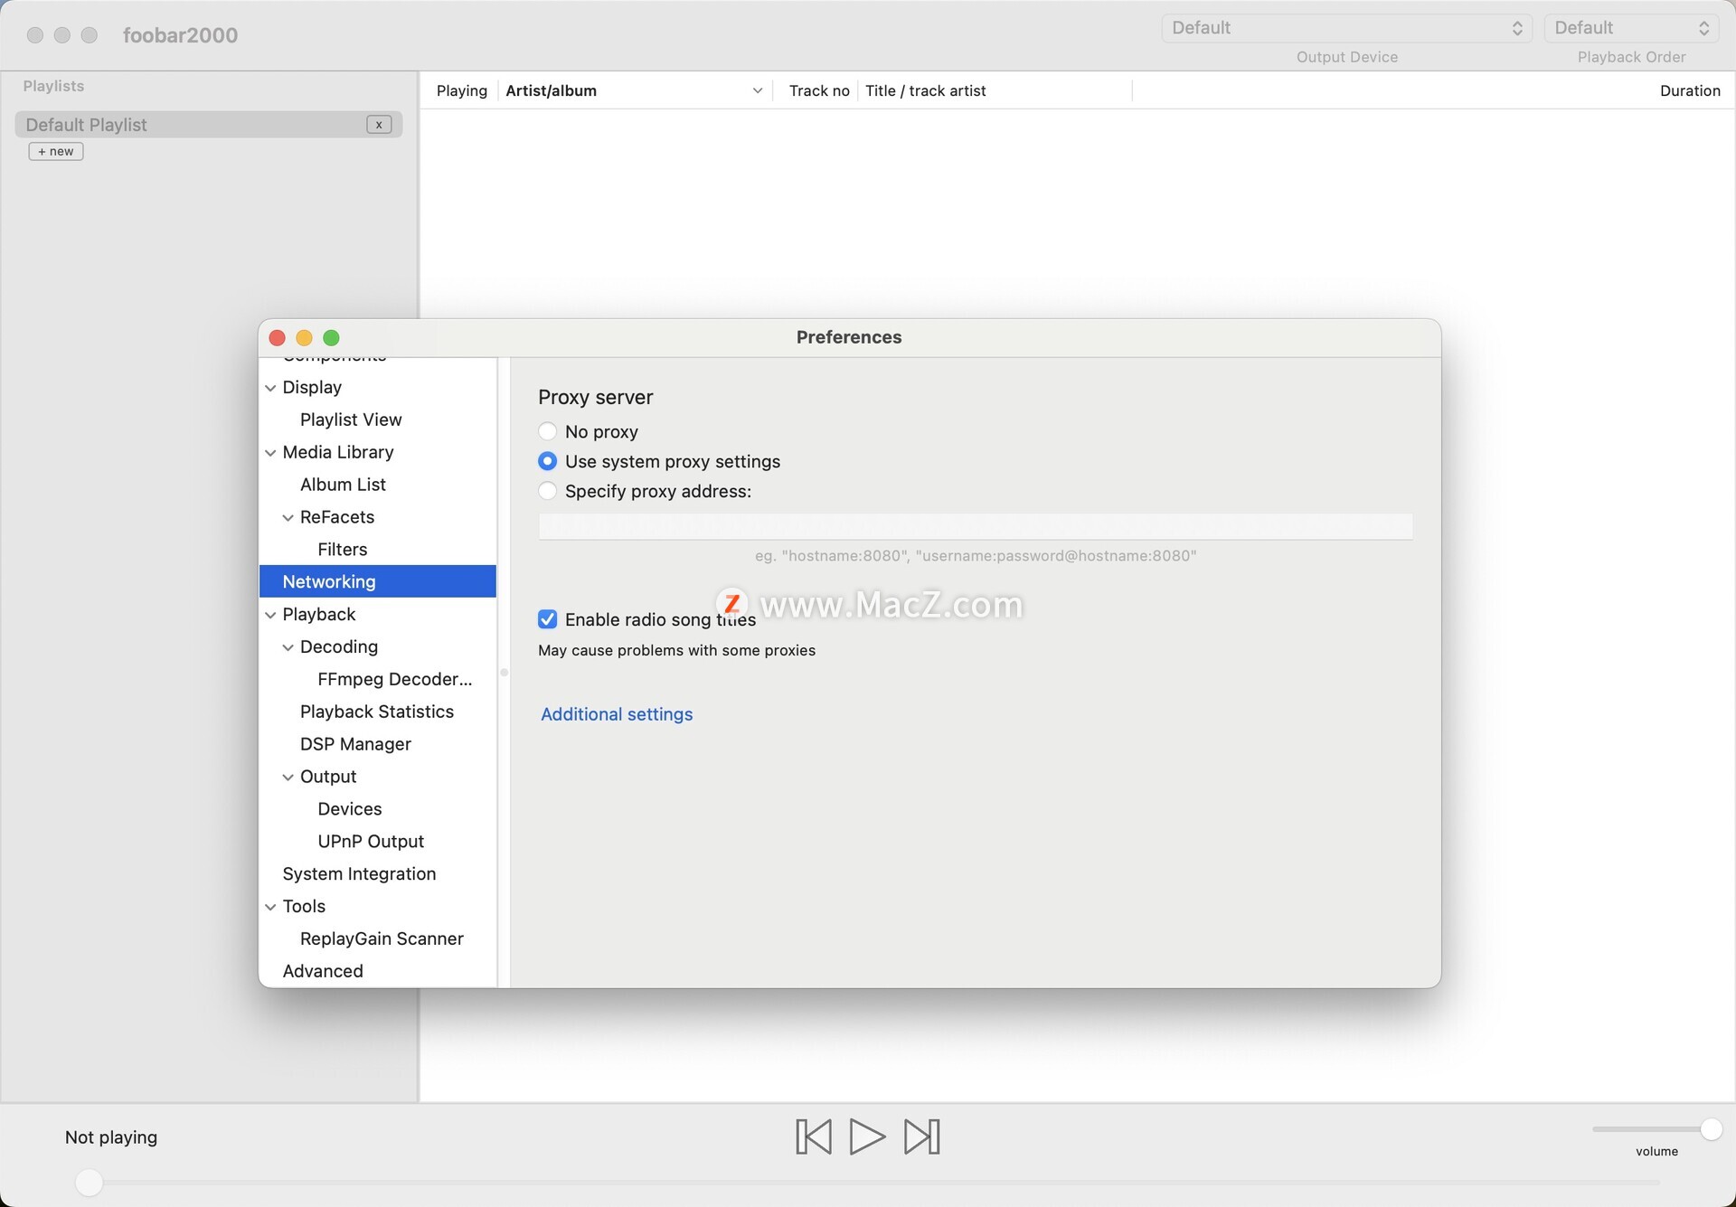
Task: Collapse the Decoding tree node
Action: point(288,647)
